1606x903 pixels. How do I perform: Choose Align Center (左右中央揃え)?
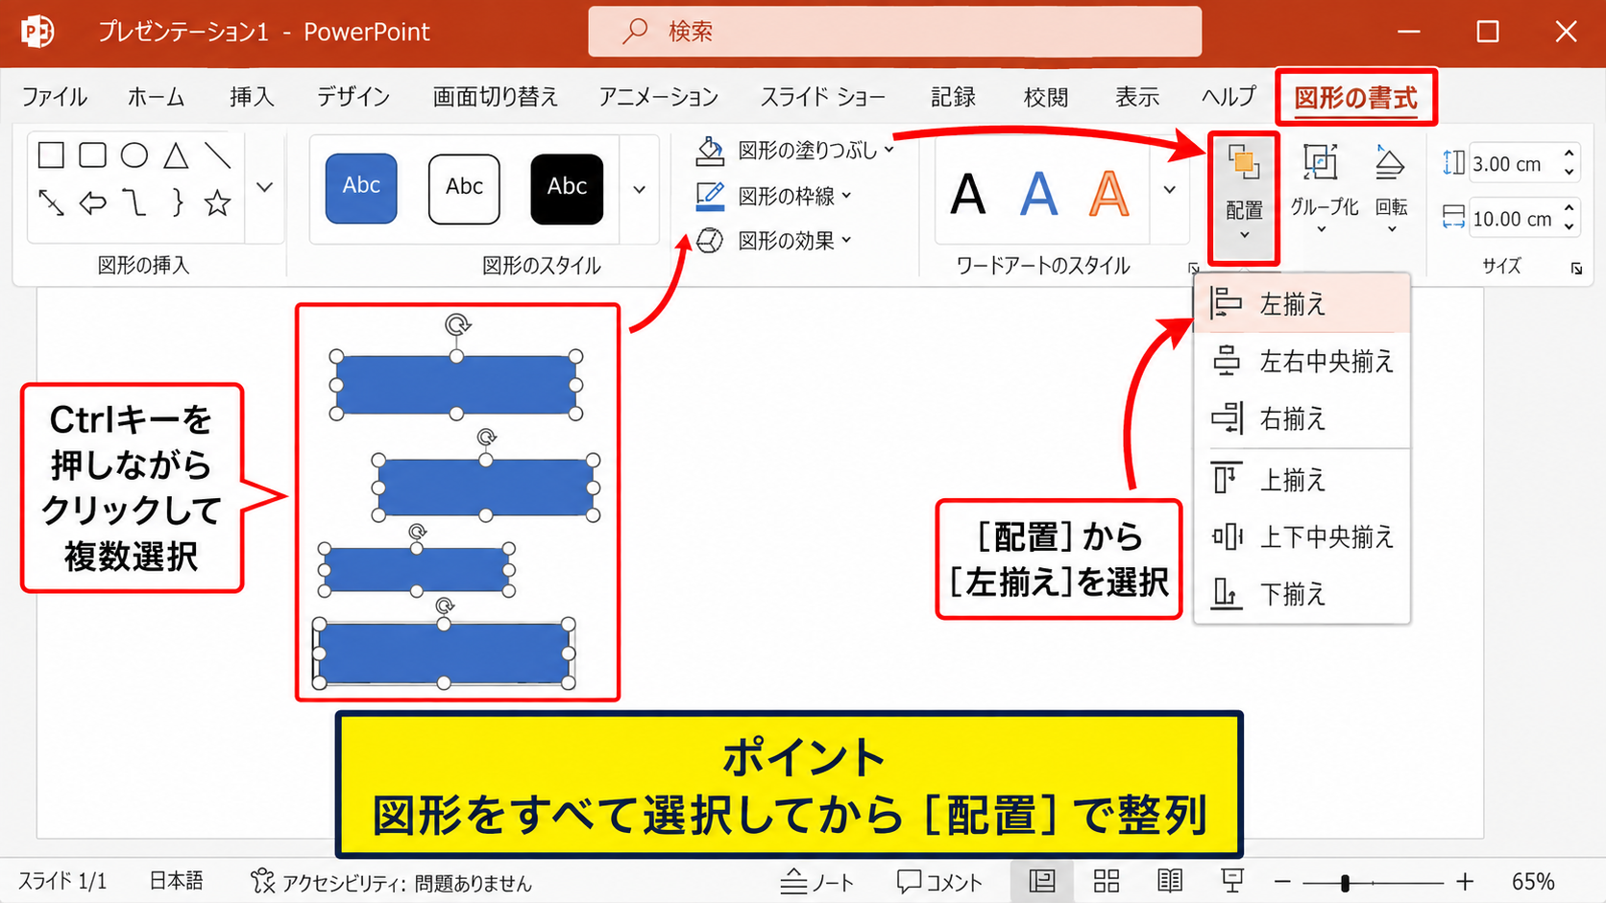coord(1302,362)
